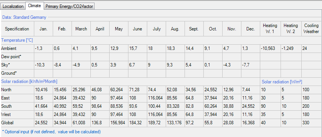This screenshot has width=322, height=137.
Task: Edit South solar radiation value for July
Action: 157,106
